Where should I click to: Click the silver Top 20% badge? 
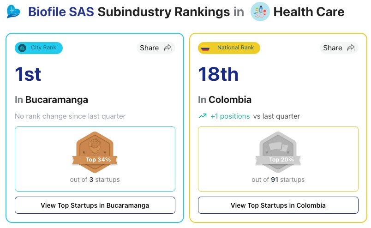pos(278,153)
